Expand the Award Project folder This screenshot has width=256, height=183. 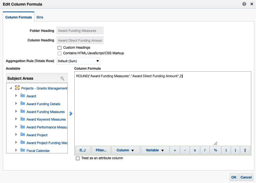pyautogui.click(x=16, y=135)
